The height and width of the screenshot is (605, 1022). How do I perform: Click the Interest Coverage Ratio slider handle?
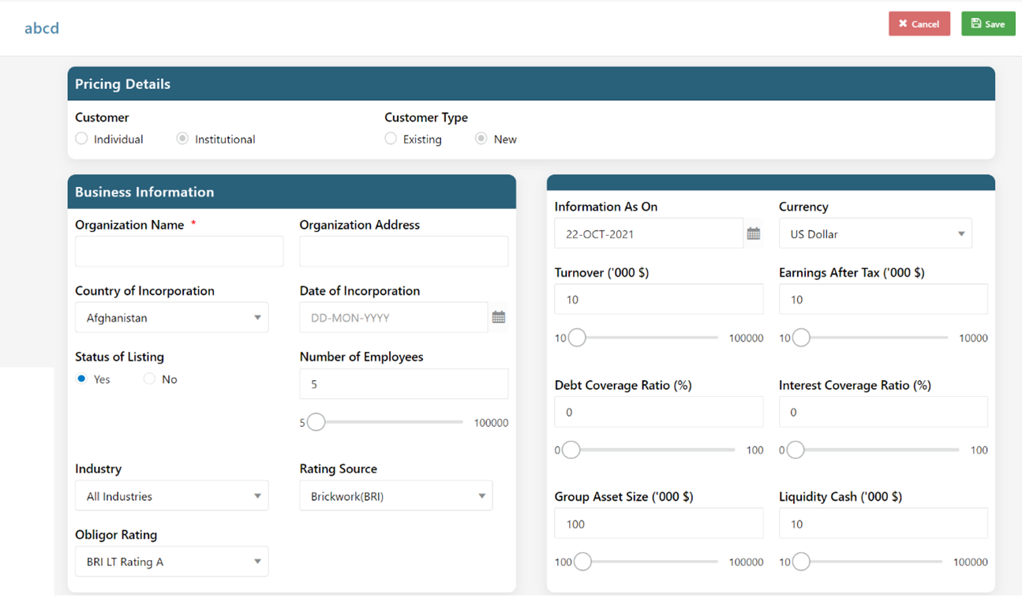click(x=795, y=450)
